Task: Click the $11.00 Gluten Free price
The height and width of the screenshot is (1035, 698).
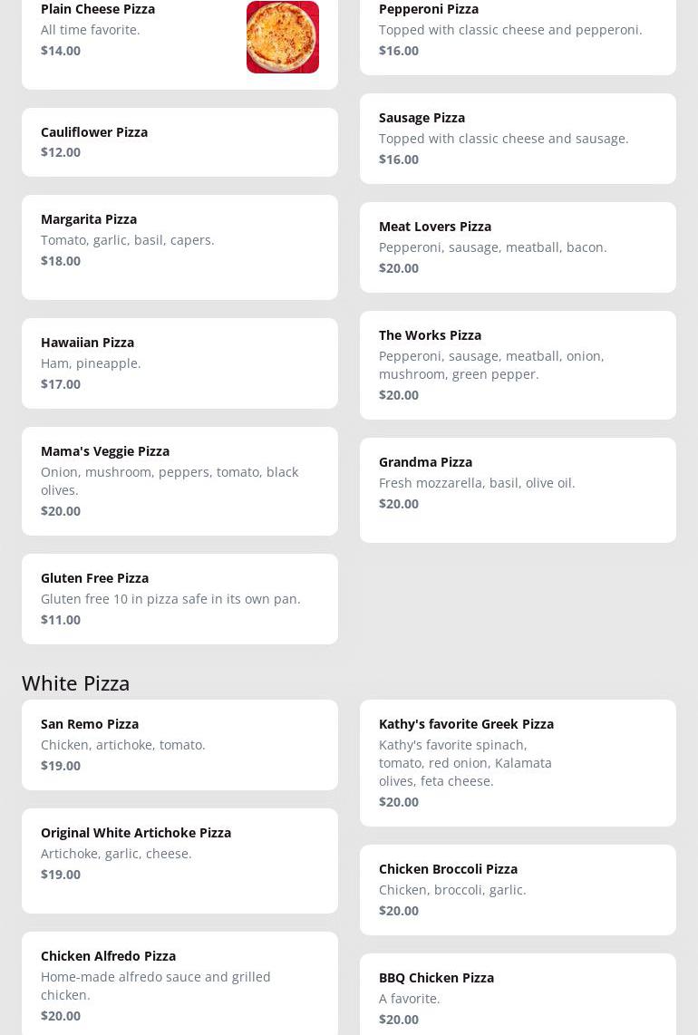Action: tap(61, 620)
